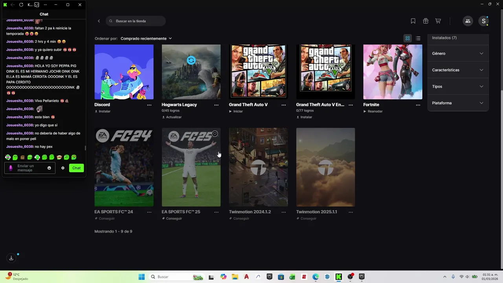This screenshot has height=283, width=503.
Task: Open the emoji picker in chat input
Action: click(x=49, y=168)
